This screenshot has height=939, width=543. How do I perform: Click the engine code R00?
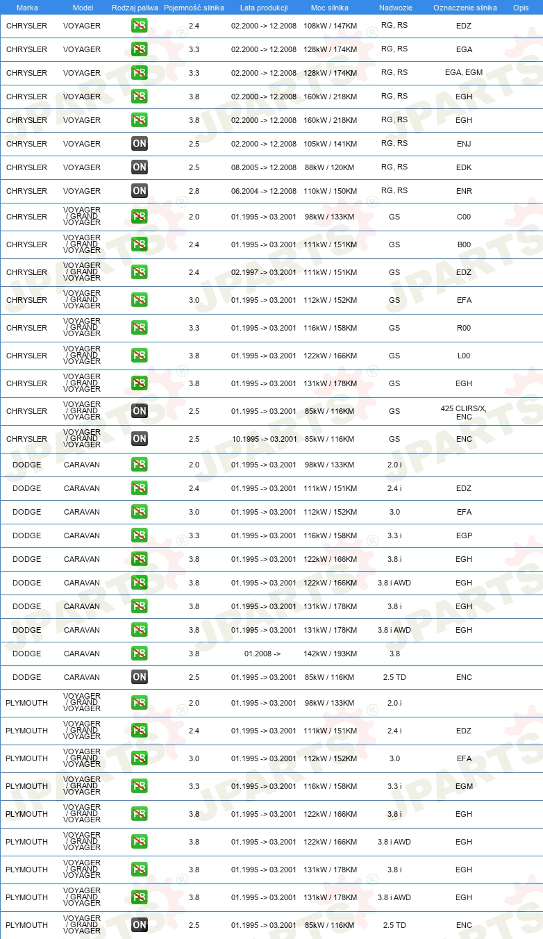pyautogui.click(x=464, y=328)
